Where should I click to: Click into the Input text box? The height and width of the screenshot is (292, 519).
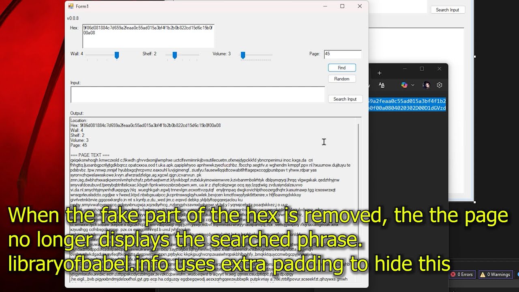pyautogui.click(x=197, y=94)
